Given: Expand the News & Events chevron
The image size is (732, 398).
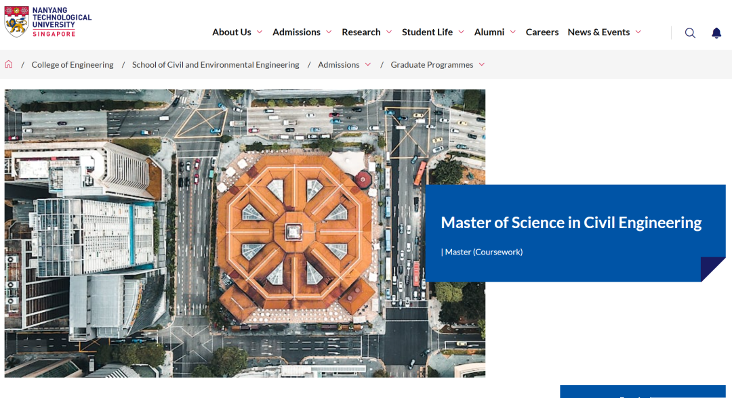Looking at the screenshot, I should click(x=638, y=32).
